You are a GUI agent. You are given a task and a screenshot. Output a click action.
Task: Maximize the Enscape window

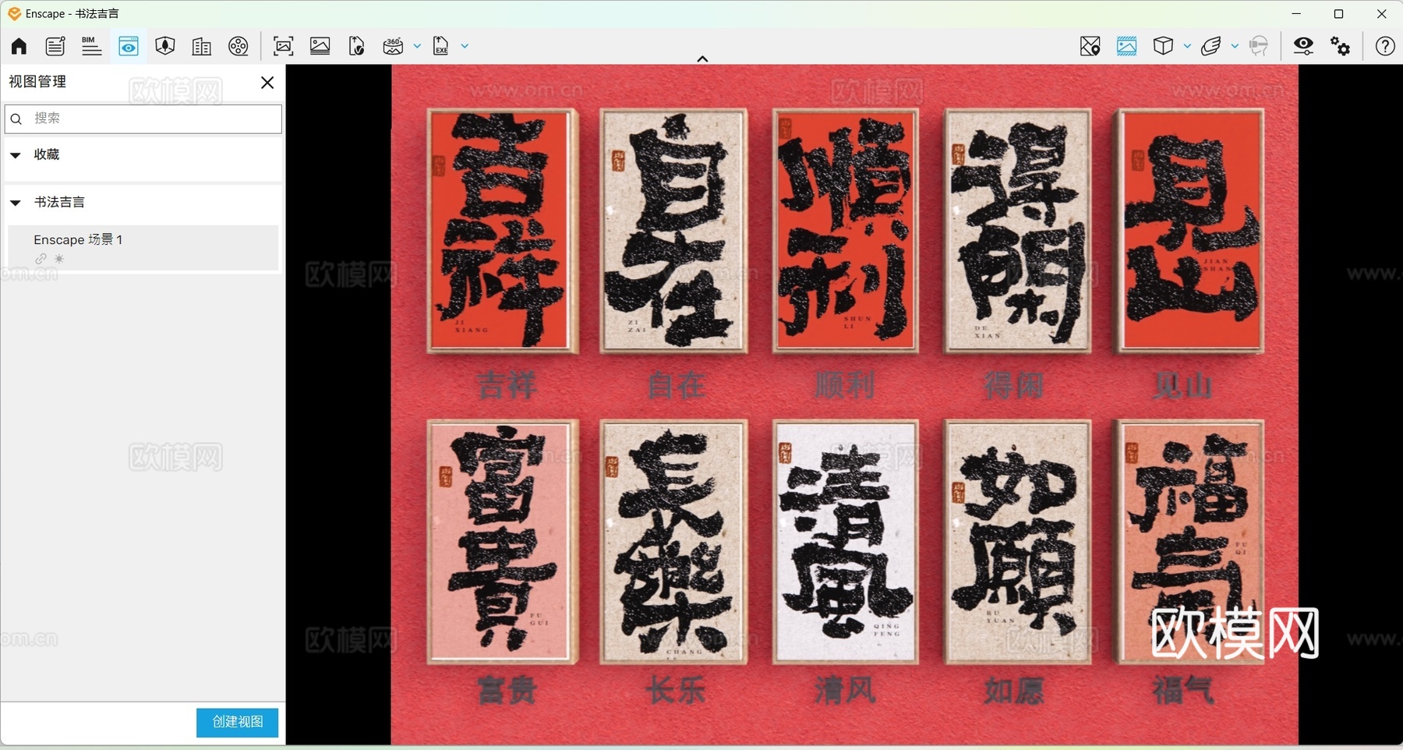[1339, 14]
